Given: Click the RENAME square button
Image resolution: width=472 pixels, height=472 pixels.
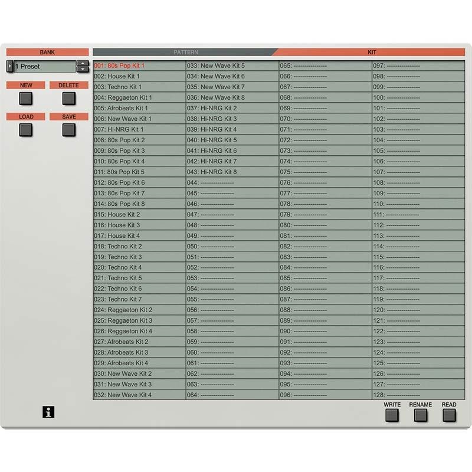Looking at the screenshot, I should pyautogui.click(x=421, y=415).
